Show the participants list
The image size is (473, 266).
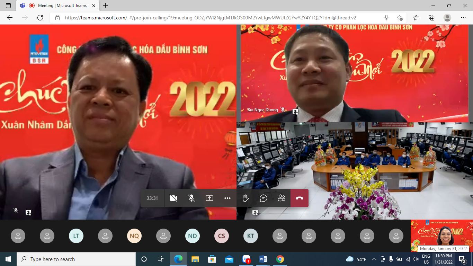point(282,198)
